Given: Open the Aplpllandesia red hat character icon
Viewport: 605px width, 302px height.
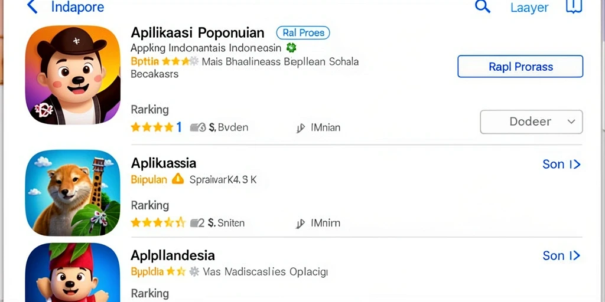Looking at the screenshot, I should tap(73, 273).
